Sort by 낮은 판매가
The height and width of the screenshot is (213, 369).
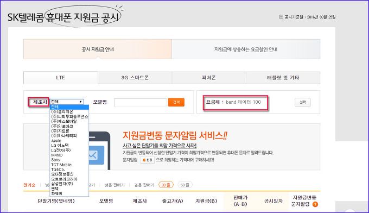tap(114, 185)
